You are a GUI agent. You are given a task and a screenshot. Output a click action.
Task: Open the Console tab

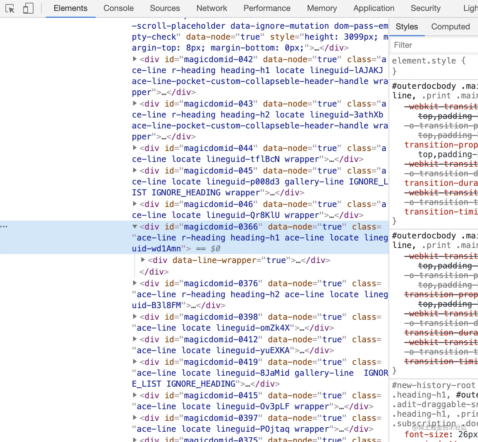click(118, 8)
